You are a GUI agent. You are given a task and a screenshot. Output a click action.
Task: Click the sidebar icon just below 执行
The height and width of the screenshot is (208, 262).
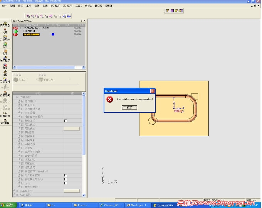click(5, 80)
